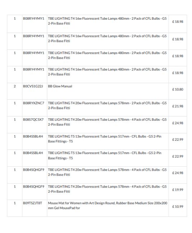Click the first £ 22.99 price
Screen dimensions: 192x233
click(178, 139)
